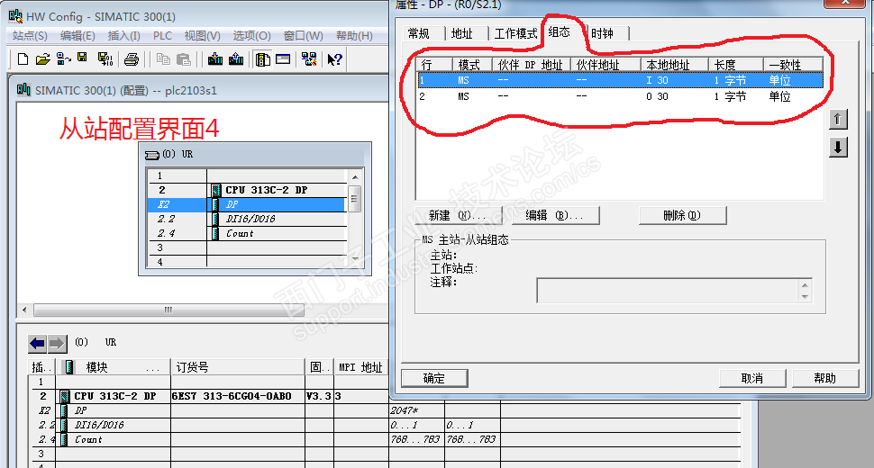
Task: Click the move row down arrow button
Action: click(838, 148)
